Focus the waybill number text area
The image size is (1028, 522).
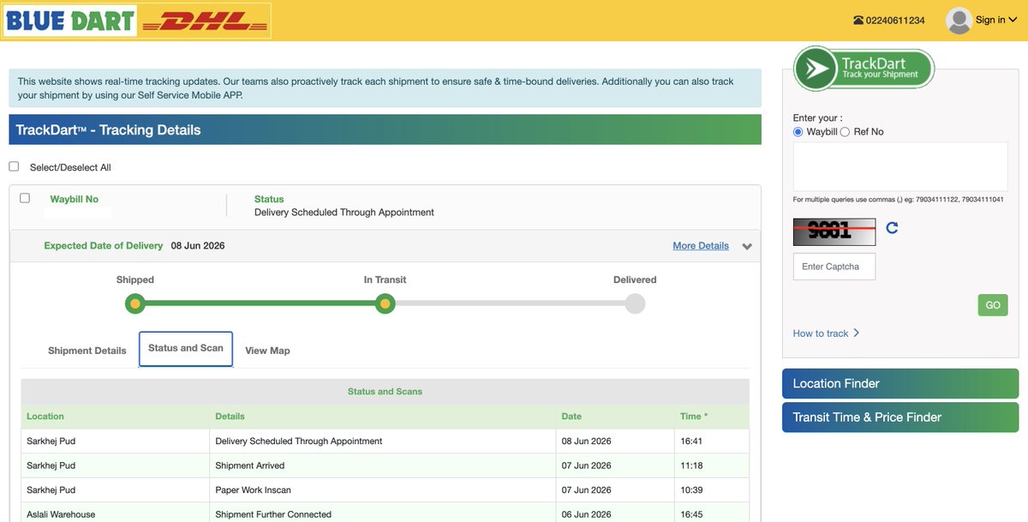tap(900, 166)
